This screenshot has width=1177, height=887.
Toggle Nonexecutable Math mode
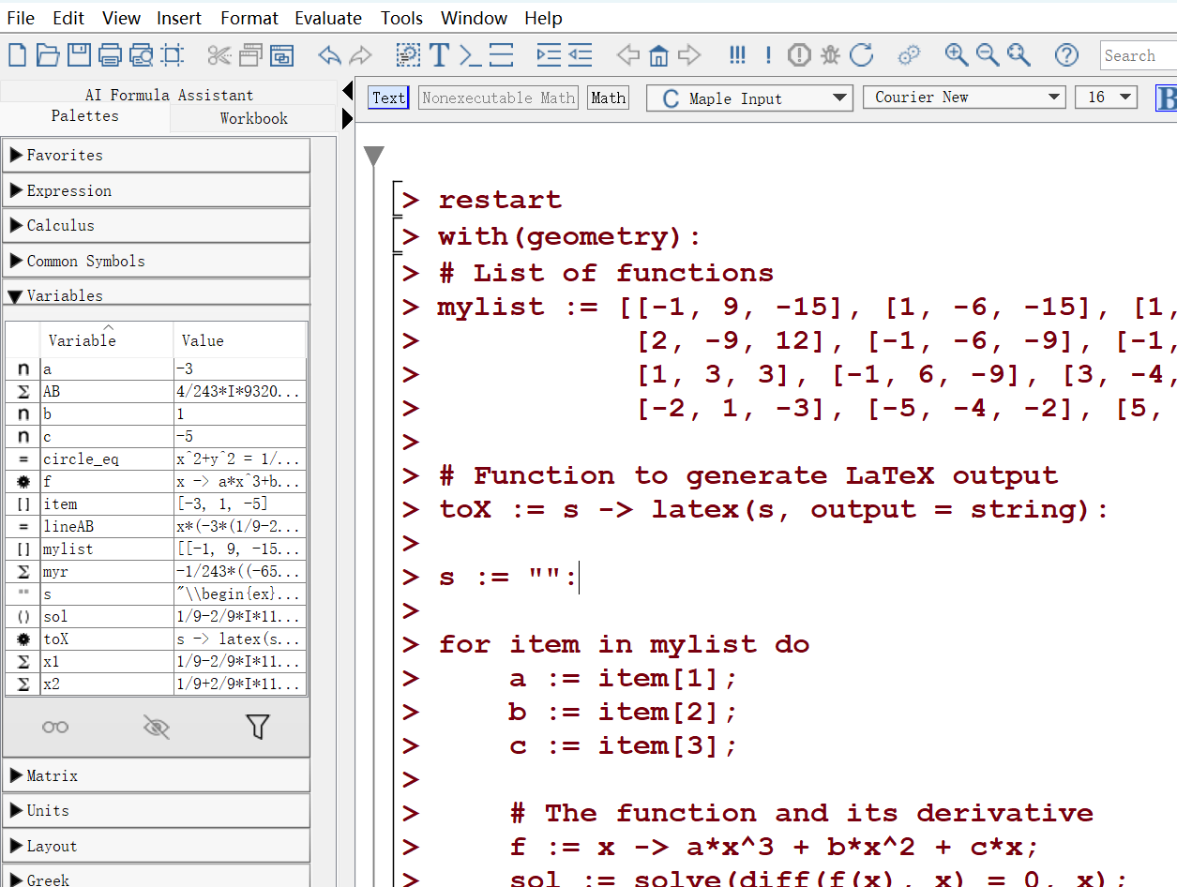(x=498, y=98)
